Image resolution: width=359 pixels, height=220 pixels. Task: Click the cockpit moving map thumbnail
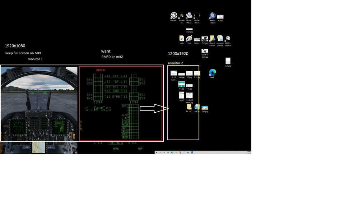coord(39,147)
